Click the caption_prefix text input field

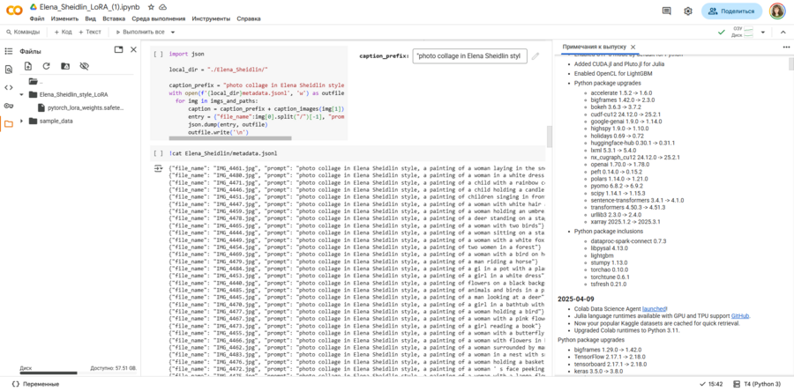[469, 55]
